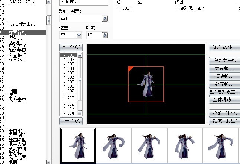Click the 补充帧 button
Viewport: 240px width, 164px height.
[224, 84]
